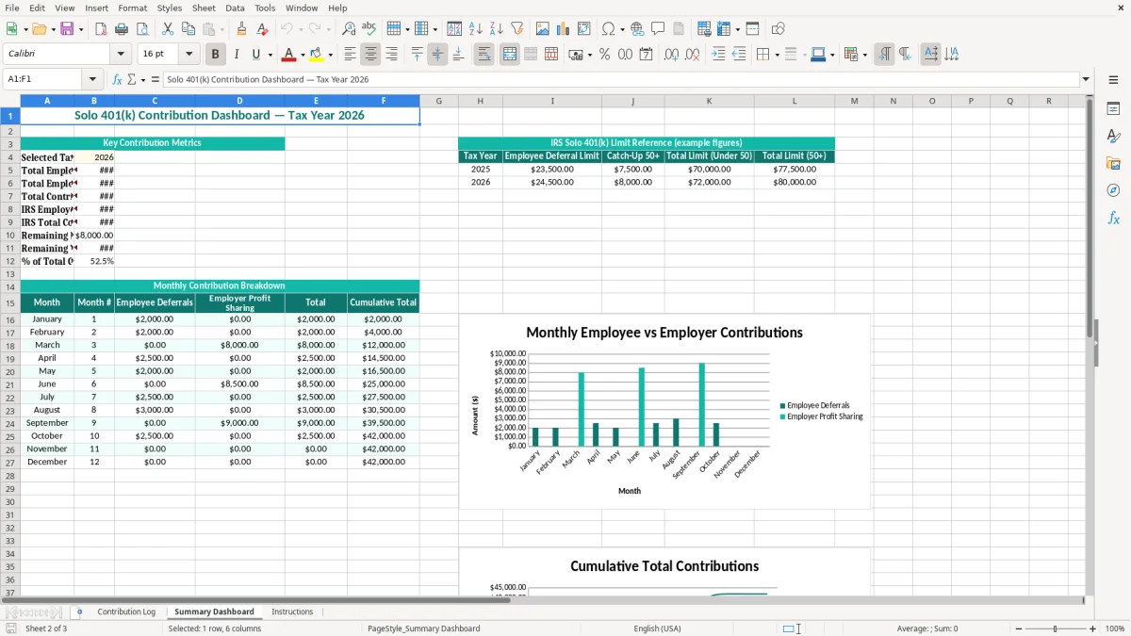
Task: Click the zoom in plus button
Action: coord(1092,628)
